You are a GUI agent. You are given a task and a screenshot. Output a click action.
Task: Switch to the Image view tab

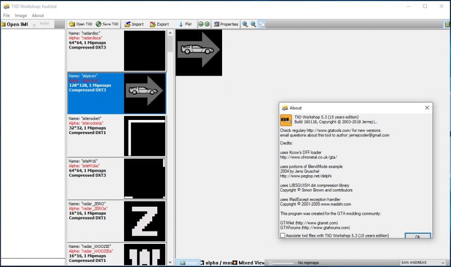(x=188, y=262)
